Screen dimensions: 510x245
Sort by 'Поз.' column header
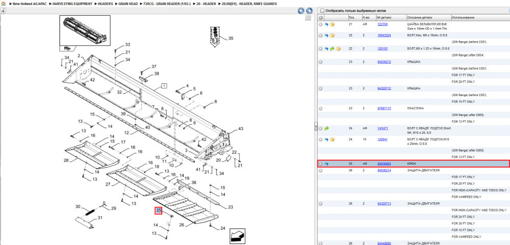351,17
